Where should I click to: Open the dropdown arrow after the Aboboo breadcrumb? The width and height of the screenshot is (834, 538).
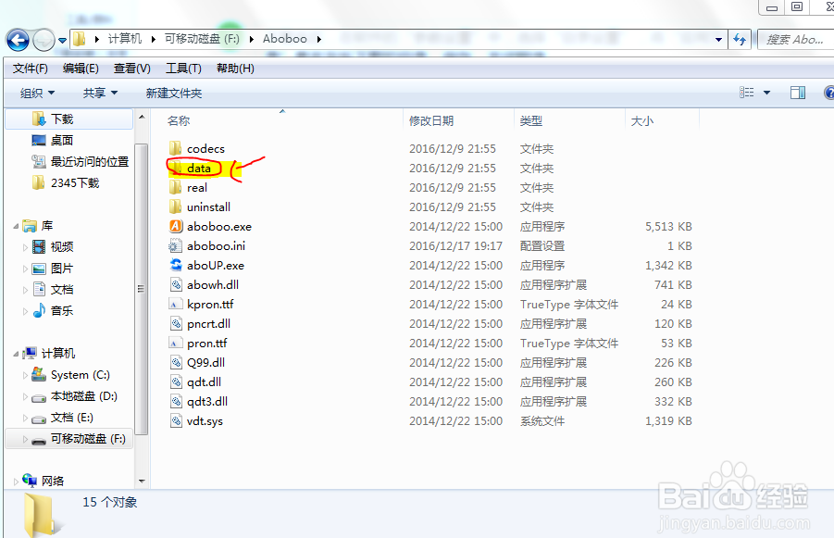[x=319, y=40]
